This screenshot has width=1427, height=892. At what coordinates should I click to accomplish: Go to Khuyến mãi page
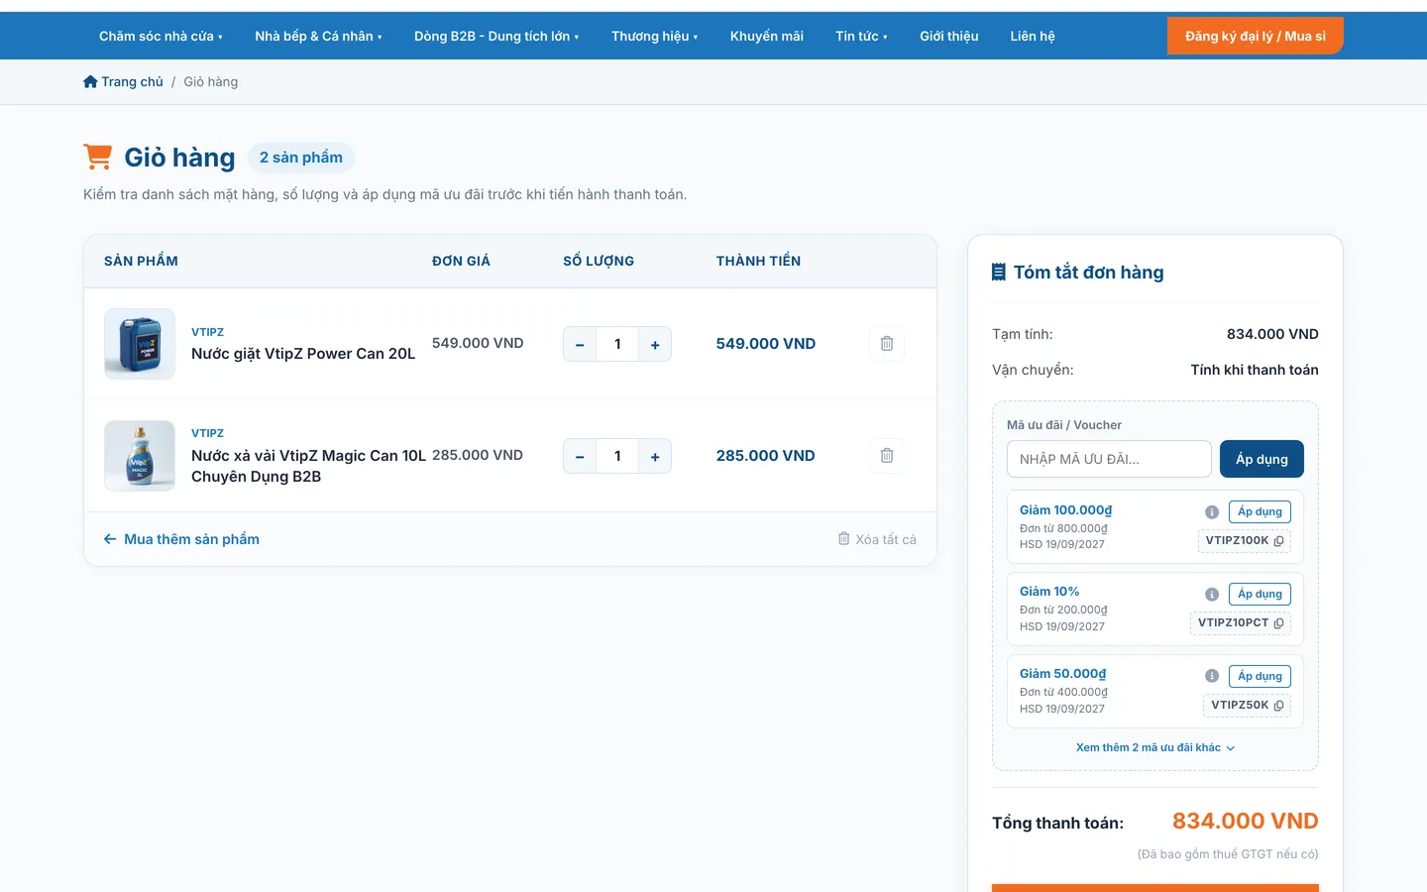(x=767, y=36)
